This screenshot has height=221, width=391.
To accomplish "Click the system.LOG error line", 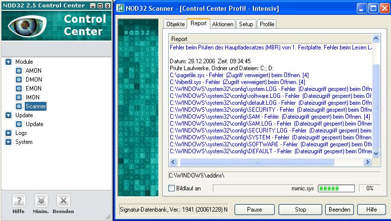I will pos(271,89).
